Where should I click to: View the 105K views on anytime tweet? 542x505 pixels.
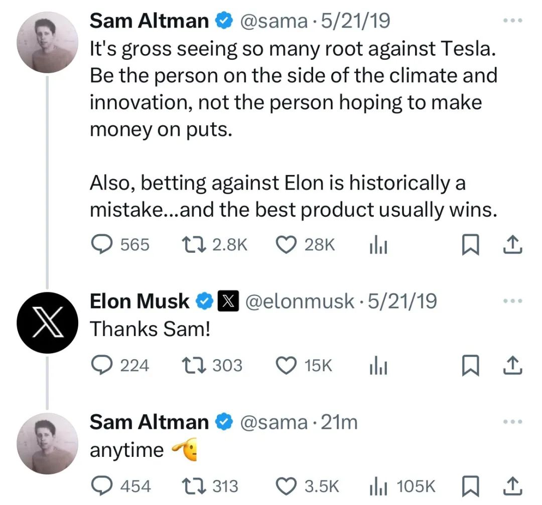(402, 486)
